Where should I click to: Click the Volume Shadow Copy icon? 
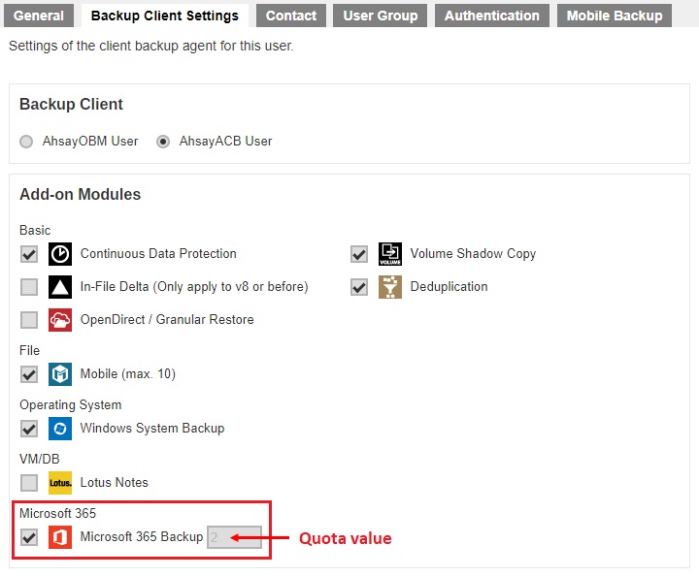[x=389, y=254]
